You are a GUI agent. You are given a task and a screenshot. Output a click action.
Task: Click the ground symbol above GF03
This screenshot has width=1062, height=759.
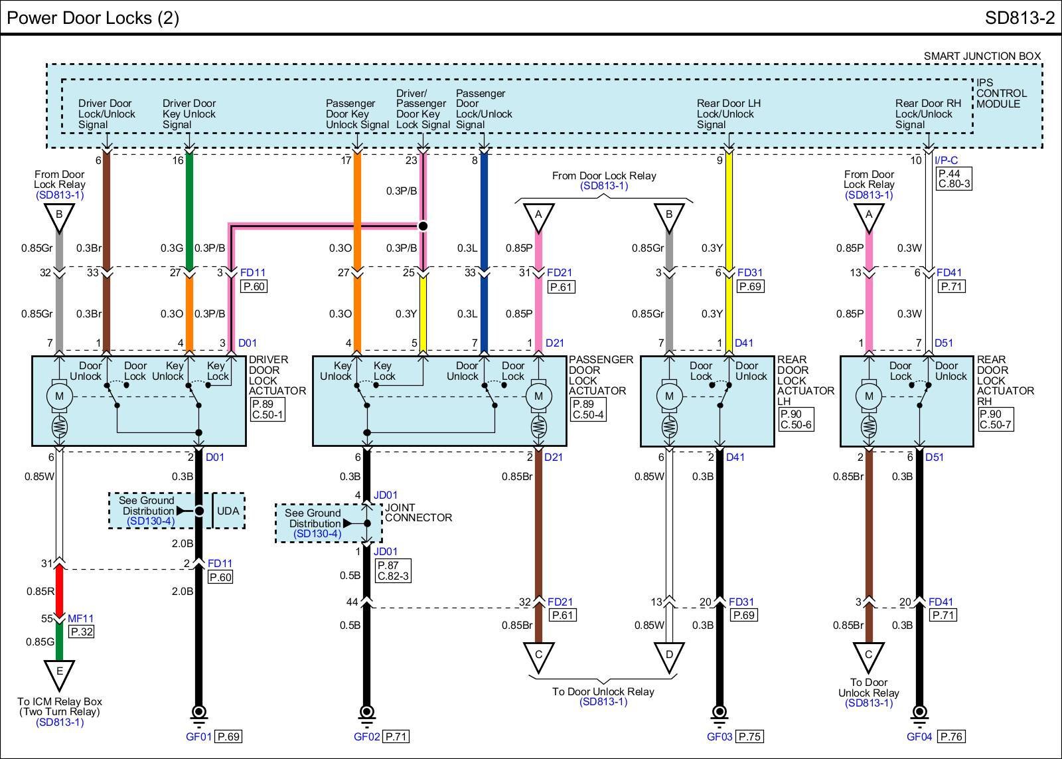pyautogui.click(x=719, y=714)
